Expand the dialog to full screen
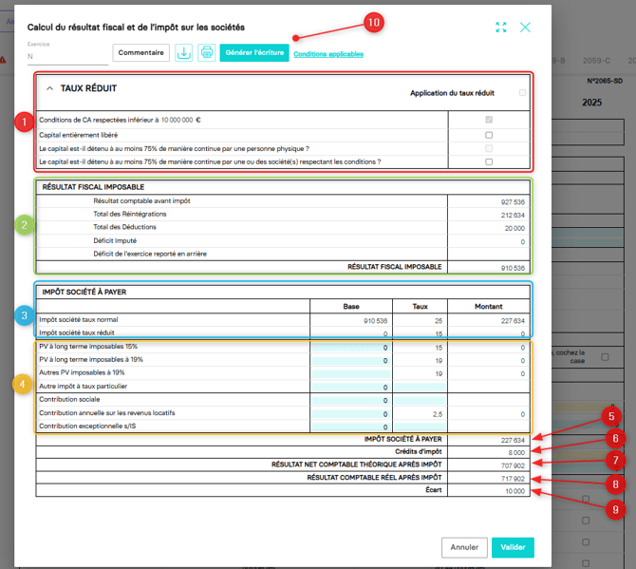 tap(501, 28)
